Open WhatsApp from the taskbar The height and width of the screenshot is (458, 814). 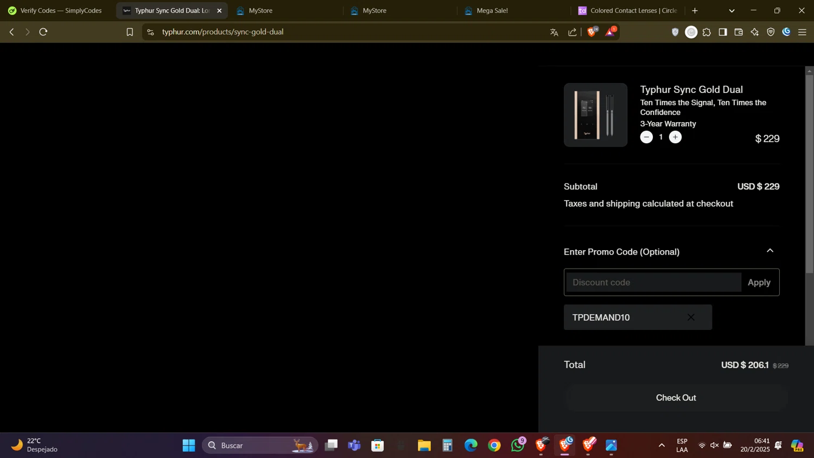518,446
